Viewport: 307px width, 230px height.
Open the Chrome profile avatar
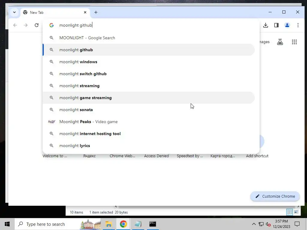(x=287, y=25)
